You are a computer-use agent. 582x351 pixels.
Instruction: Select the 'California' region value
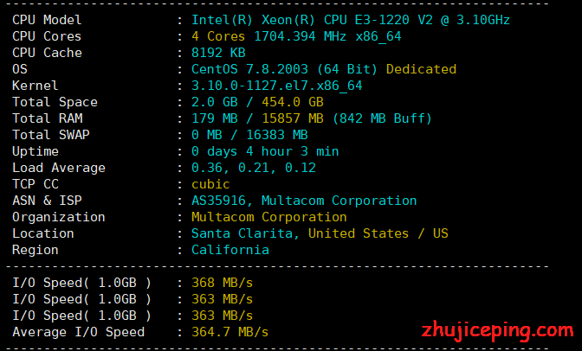pos(230,250)
